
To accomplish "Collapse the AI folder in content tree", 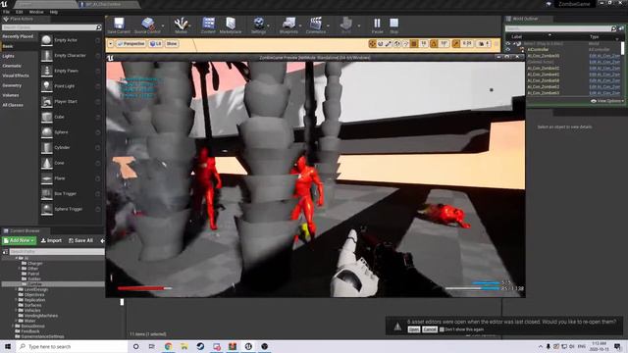I will click(x=17, y=259).
